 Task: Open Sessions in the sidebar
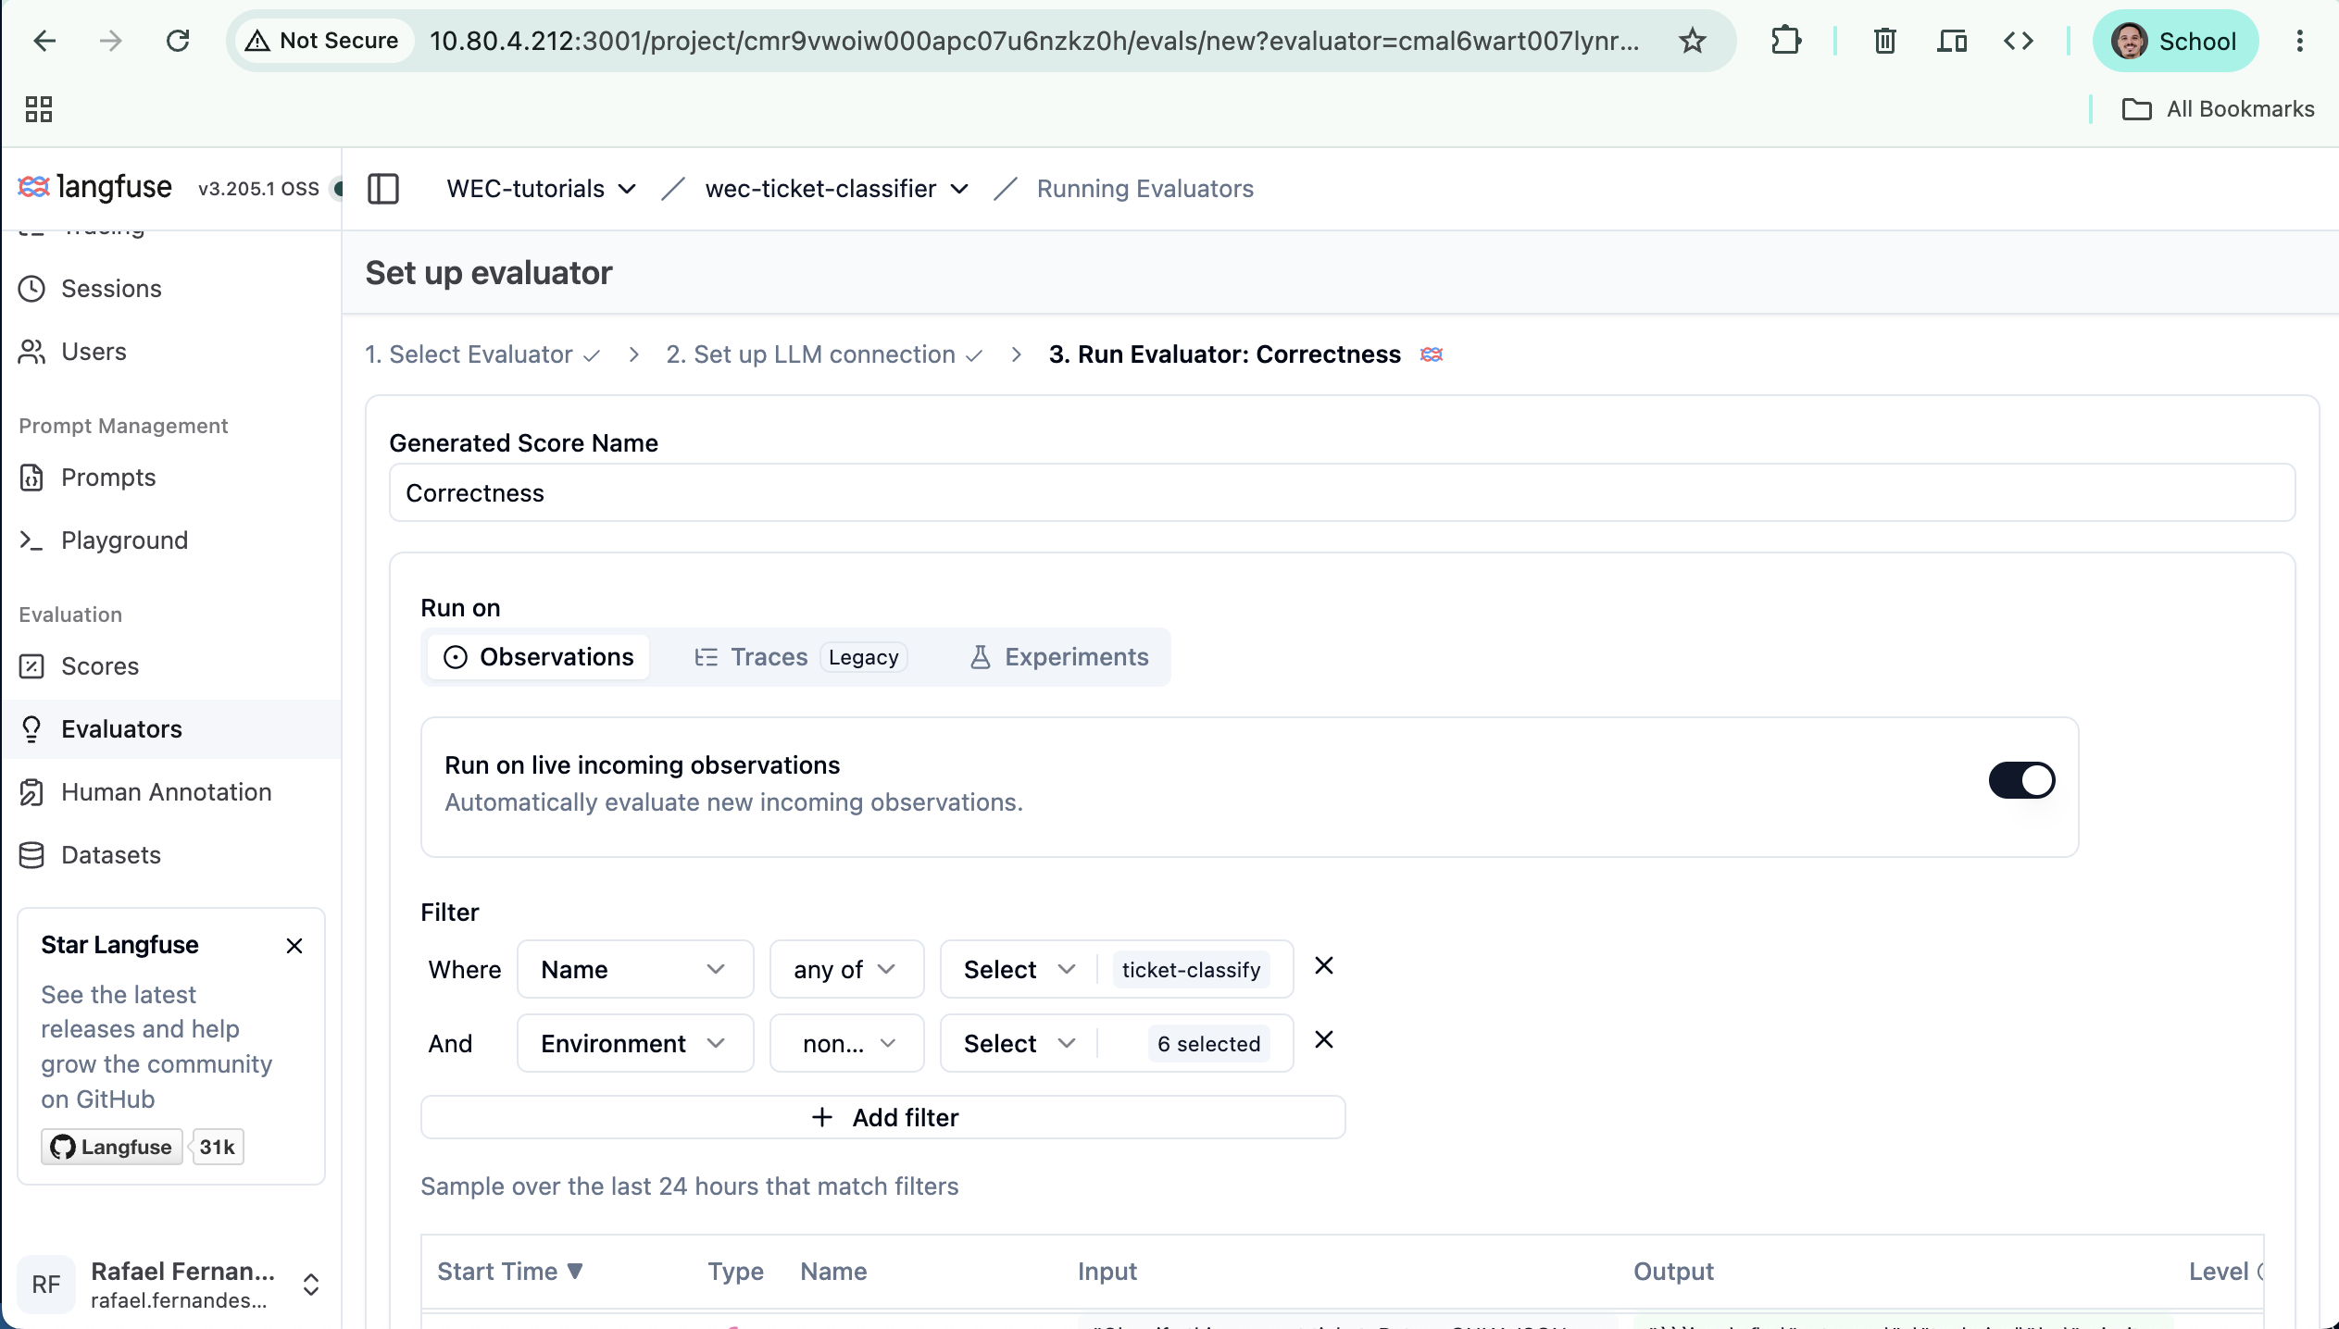(171, 289)
